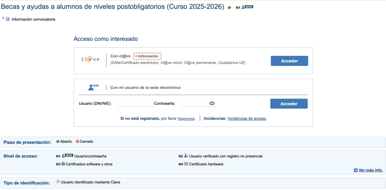
Task: Click the SEDE user icon in login box
Action: click(93, 87)
